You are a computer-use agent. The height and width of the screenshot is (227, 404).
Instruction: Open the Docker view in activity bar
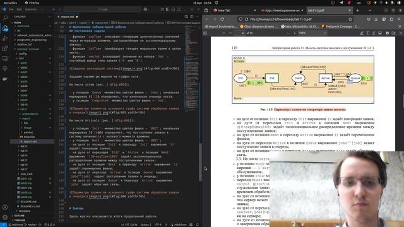coord(5,79)
